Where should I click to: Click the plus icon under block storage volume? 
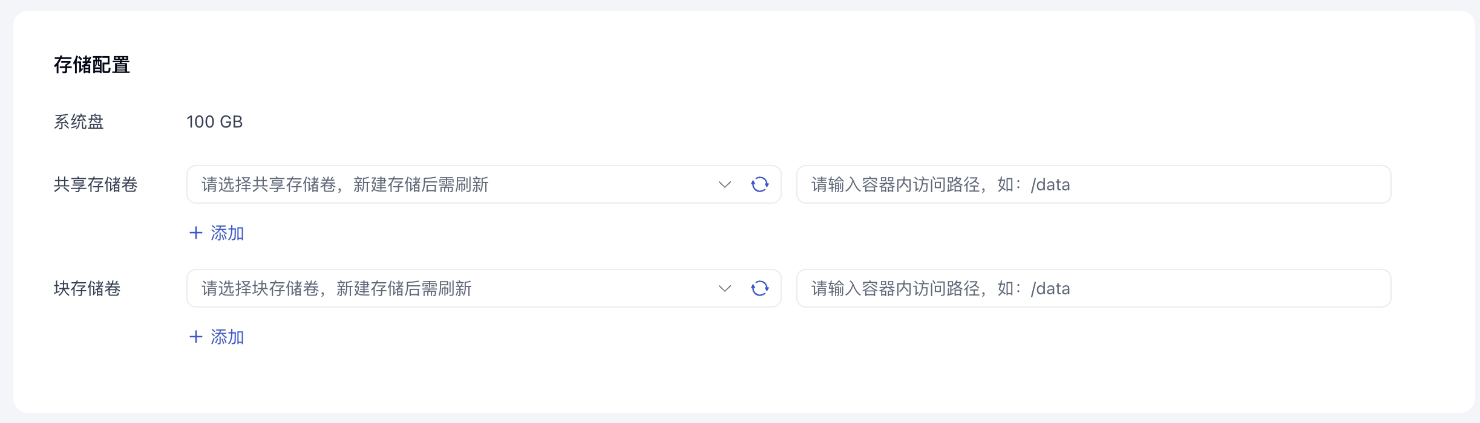195,337
